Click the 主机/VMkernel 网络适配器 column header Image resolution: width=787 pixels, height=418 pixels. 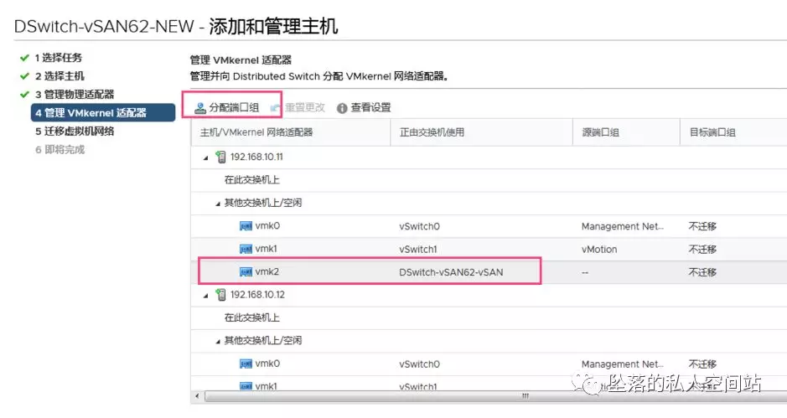click(290, 132)
